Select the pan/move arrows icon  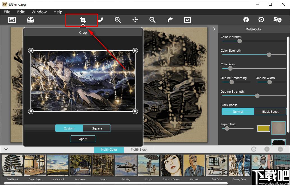(x=135, y=20)
